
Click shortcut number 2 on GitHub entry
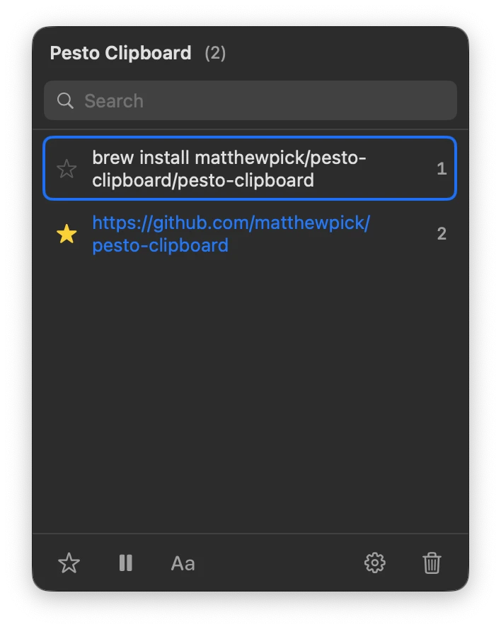tap(442, 234)
